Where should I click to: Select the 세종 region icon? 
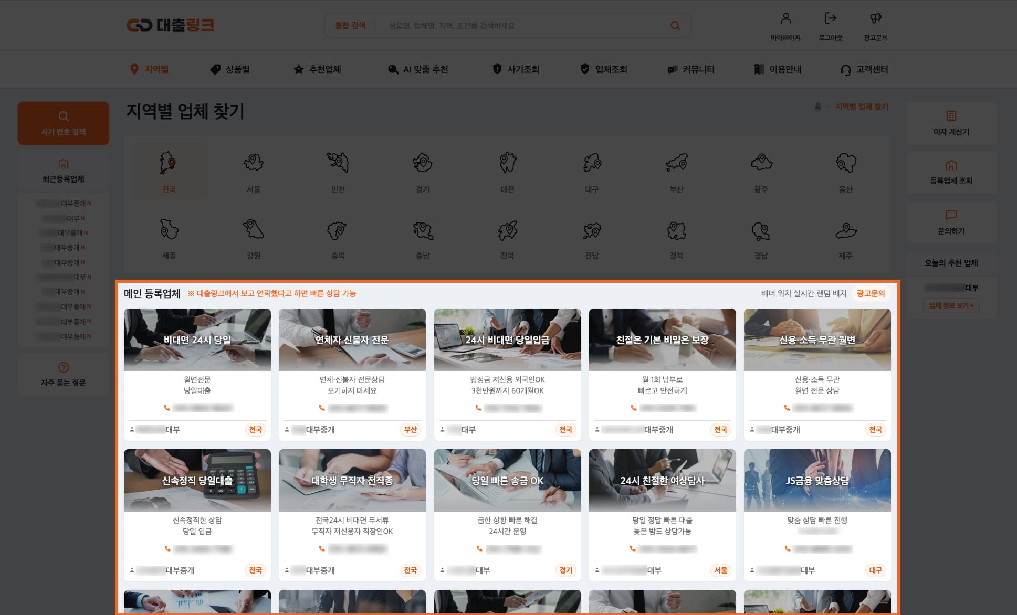(169, 230)
